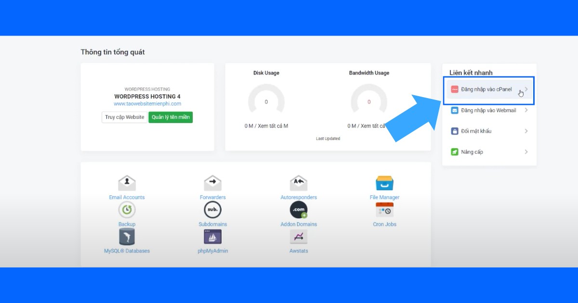Open the www.taowebsitemienphi.com link

[147, 103]
